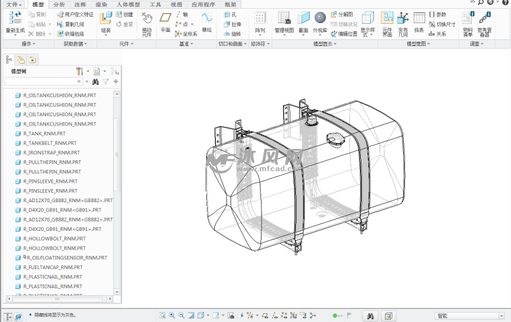Screen dimensions: 511x322
Task: Open the File (文件) menu
Action: point(14,4)
